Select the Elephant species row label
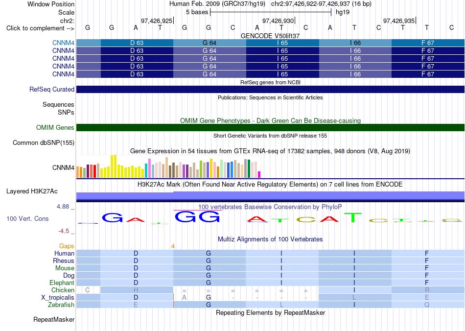Viewport: 465px width, 331px height. point(62,283)
